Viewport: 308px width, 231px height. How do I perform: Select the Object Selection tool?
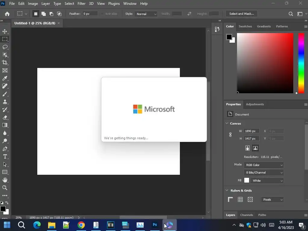click(x=5, y=55)
